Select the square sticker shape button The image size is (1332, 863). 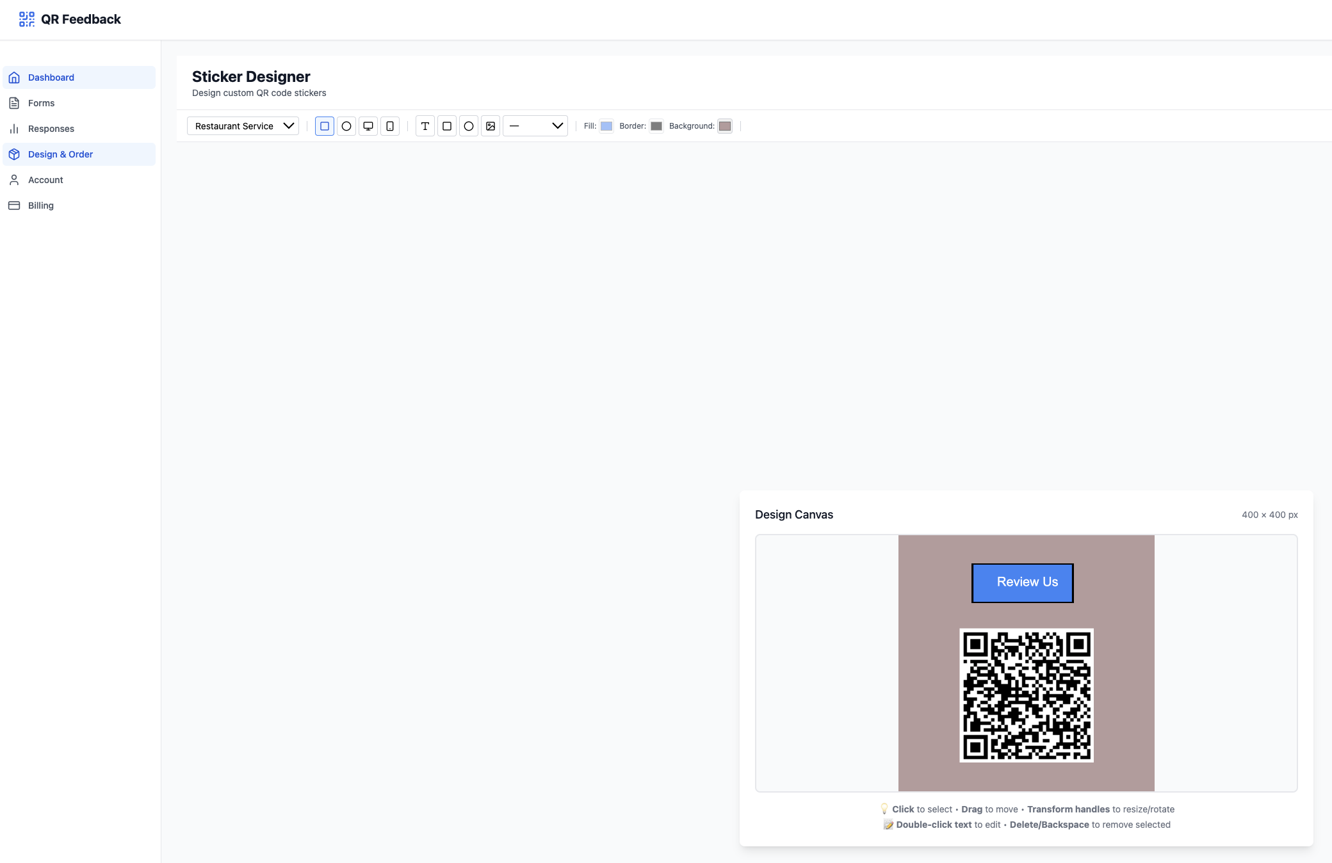click(325, 126)
